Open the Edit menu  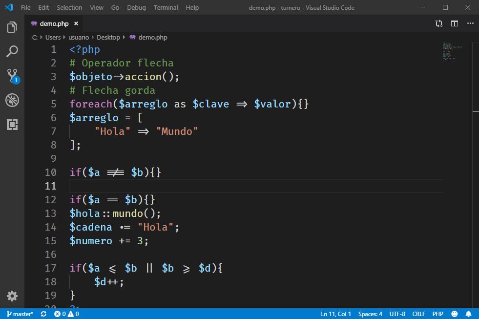pos(43,8)
